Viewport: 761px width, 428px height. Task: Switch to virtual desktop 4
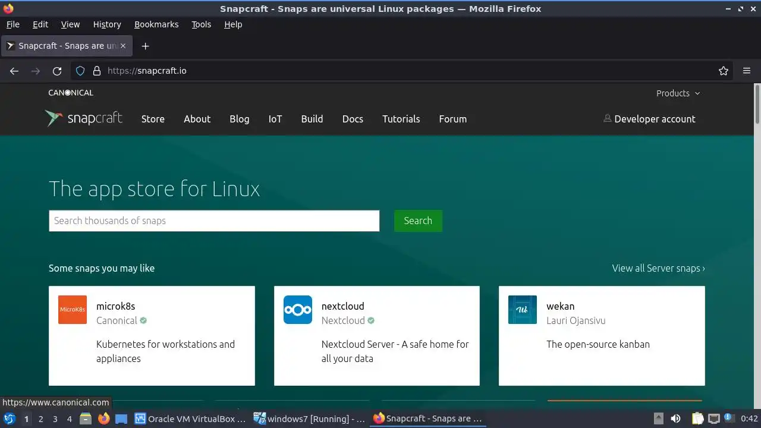tap(70, 418)
